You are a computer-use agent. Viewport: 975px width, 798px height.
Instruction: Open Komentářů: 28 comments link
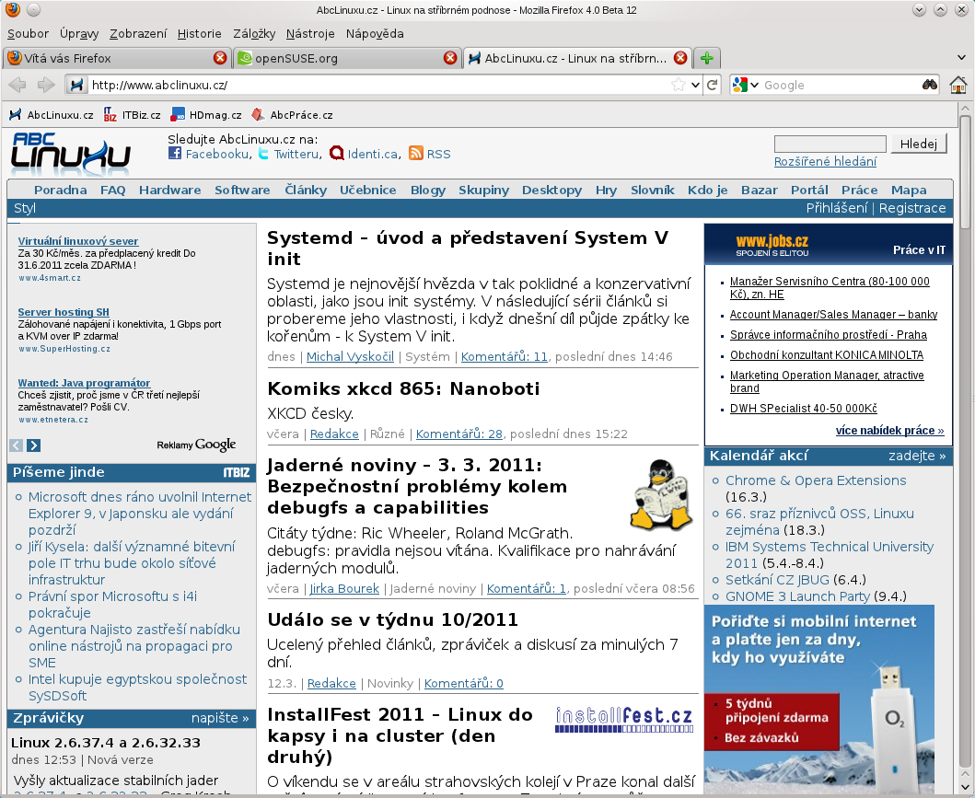tap(458, 434)
